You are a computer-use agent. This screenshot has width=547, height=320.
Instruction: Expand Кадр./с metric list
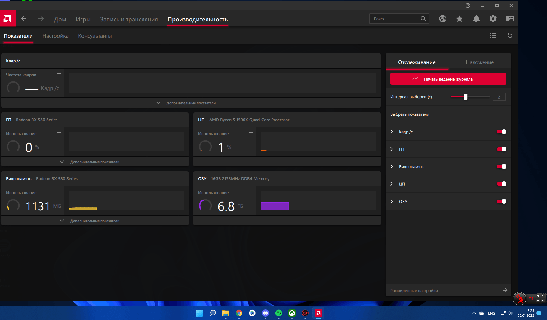pyautogui.click(x=392, y=132)
